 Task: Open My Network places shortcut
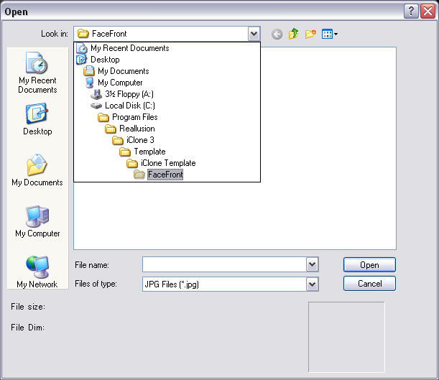[37, 272]
